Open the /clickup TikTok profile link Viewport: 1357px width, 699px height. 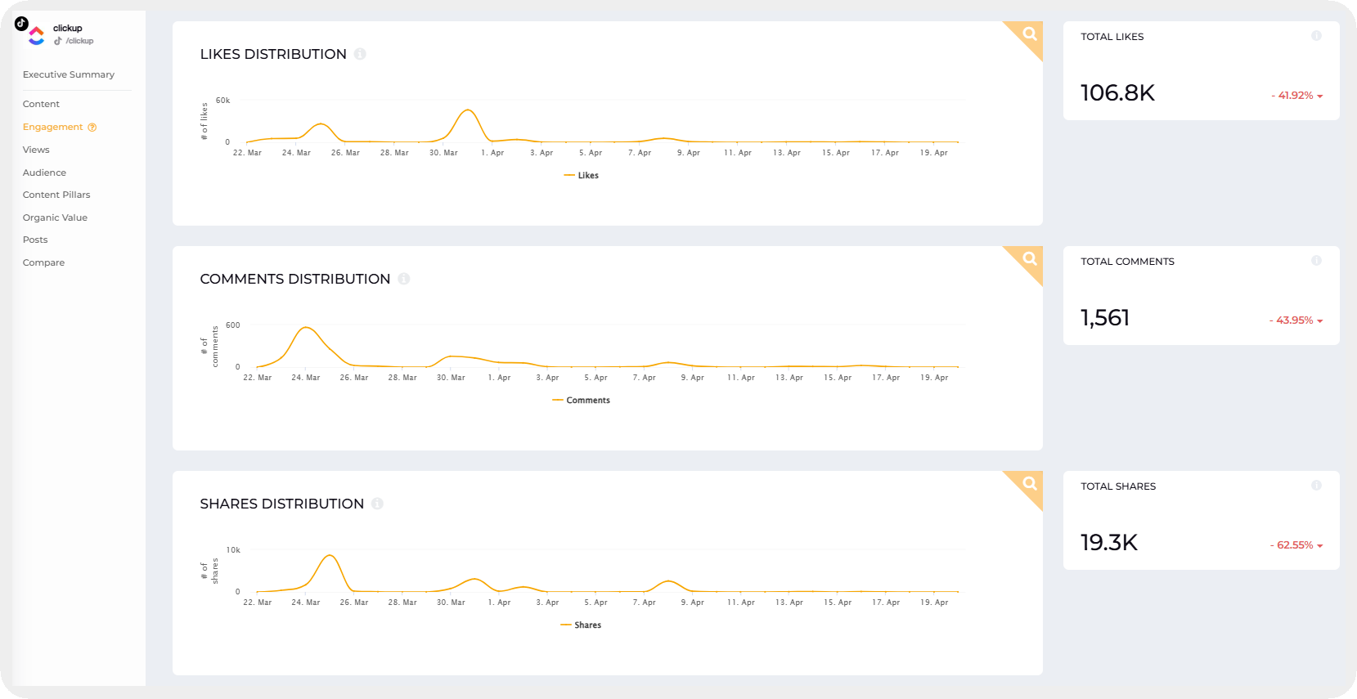79,41
